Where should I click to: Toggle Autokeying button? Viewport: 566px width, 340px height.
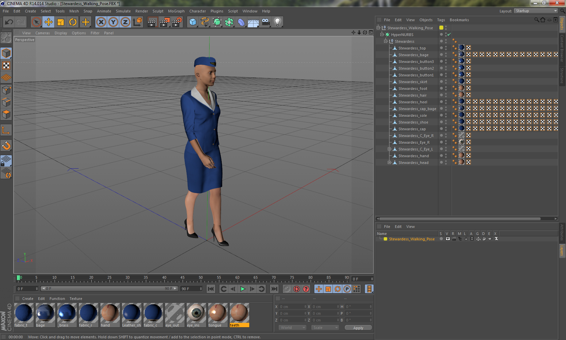[296, 289]
